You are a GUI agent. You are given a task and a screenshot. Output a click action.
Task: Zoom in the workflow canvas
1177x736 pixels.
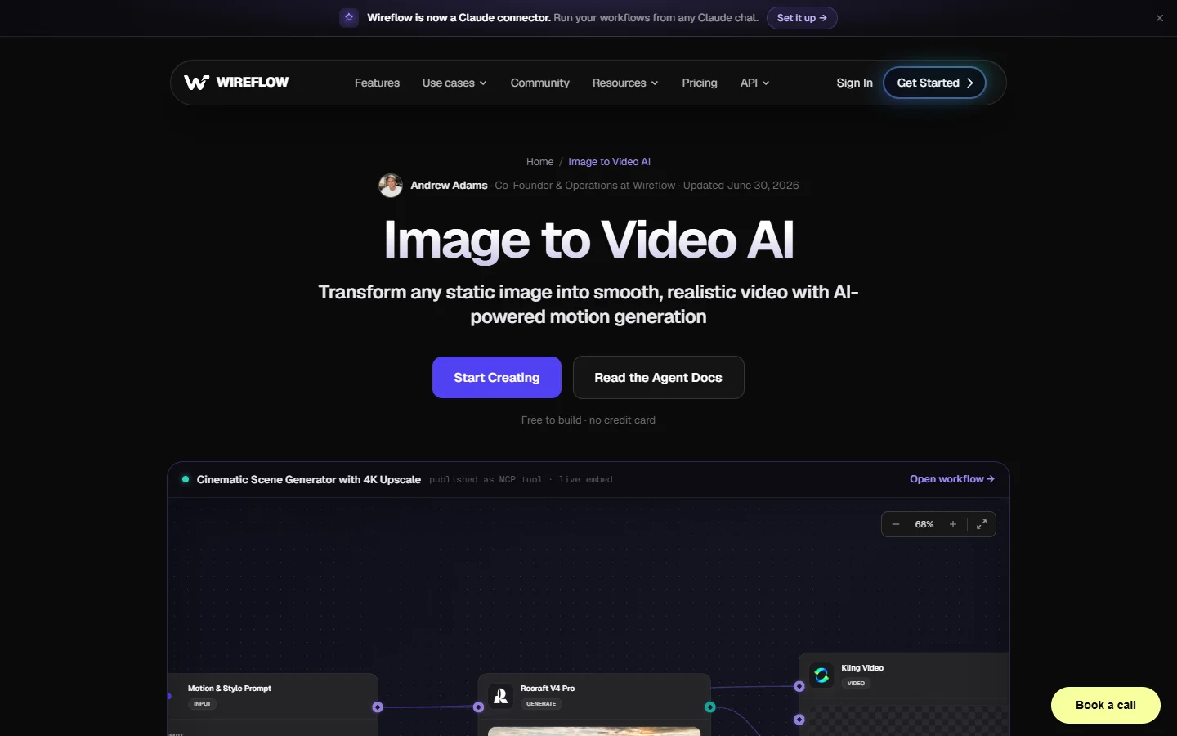(953, 524)
